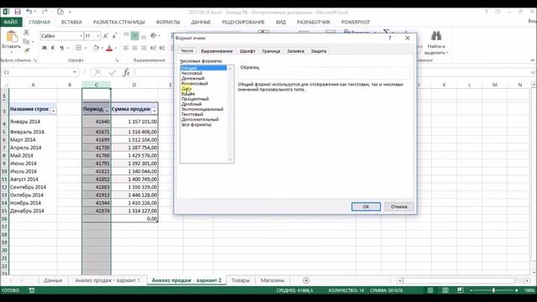Undo the last action
Viewport: 537px width, 302px height.
(29, 12)
